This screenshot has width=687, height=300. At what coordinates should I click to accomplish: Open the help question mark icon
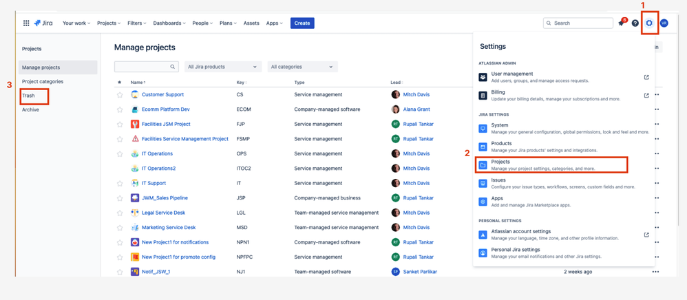click(x=635, y=23)
